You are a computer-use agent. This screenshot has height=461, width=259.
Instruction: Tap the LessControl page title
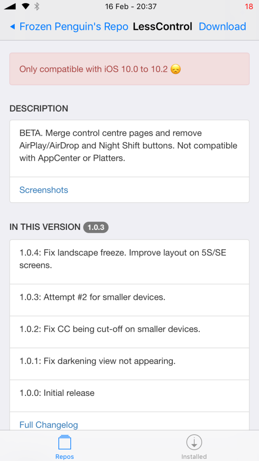click(x=162, y=27)
